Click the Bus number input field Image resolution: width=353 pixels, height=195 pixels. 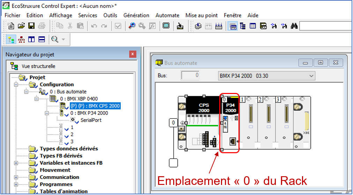pos(190,76)
